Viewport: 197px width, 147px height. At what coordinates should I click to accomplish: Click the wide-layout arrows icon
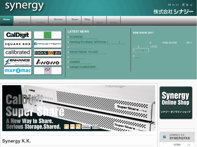pyautogui.click(x=173, y=5)
